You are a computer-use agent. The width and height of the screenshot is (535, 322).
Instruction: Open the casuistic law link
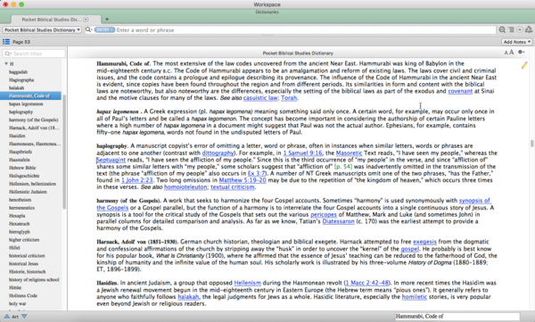tap(260, 98)
